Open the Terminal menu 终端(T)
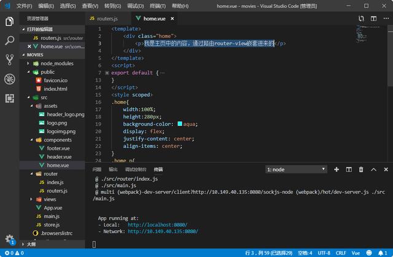 158,6
